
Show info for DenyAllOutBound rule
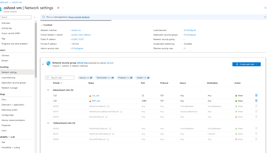[x=108, y=139]
